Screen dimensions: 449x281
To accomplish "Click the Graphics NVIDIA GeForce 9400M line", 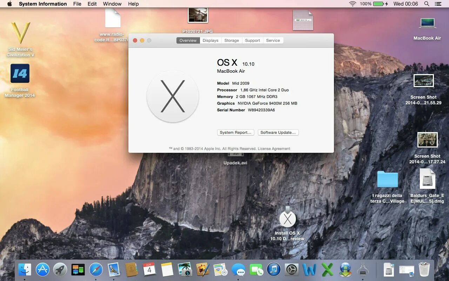I will [257, 103].
